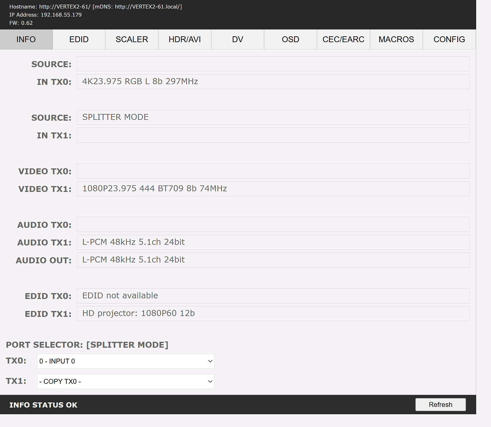Click the SPLITTER MODE source field
The image size is (491, 427).
[273, 117]
